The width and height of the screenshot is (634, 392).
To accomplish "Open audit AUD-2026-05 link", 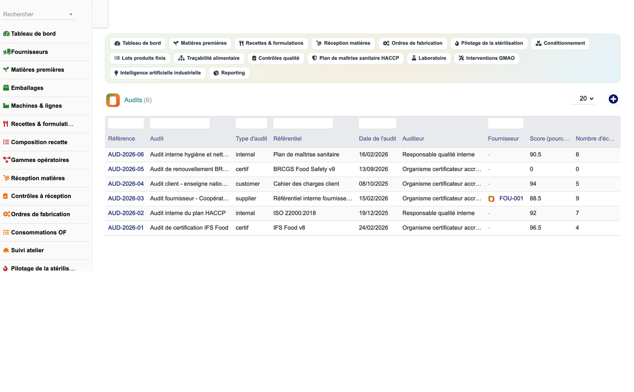I will (x=126, y=169).
